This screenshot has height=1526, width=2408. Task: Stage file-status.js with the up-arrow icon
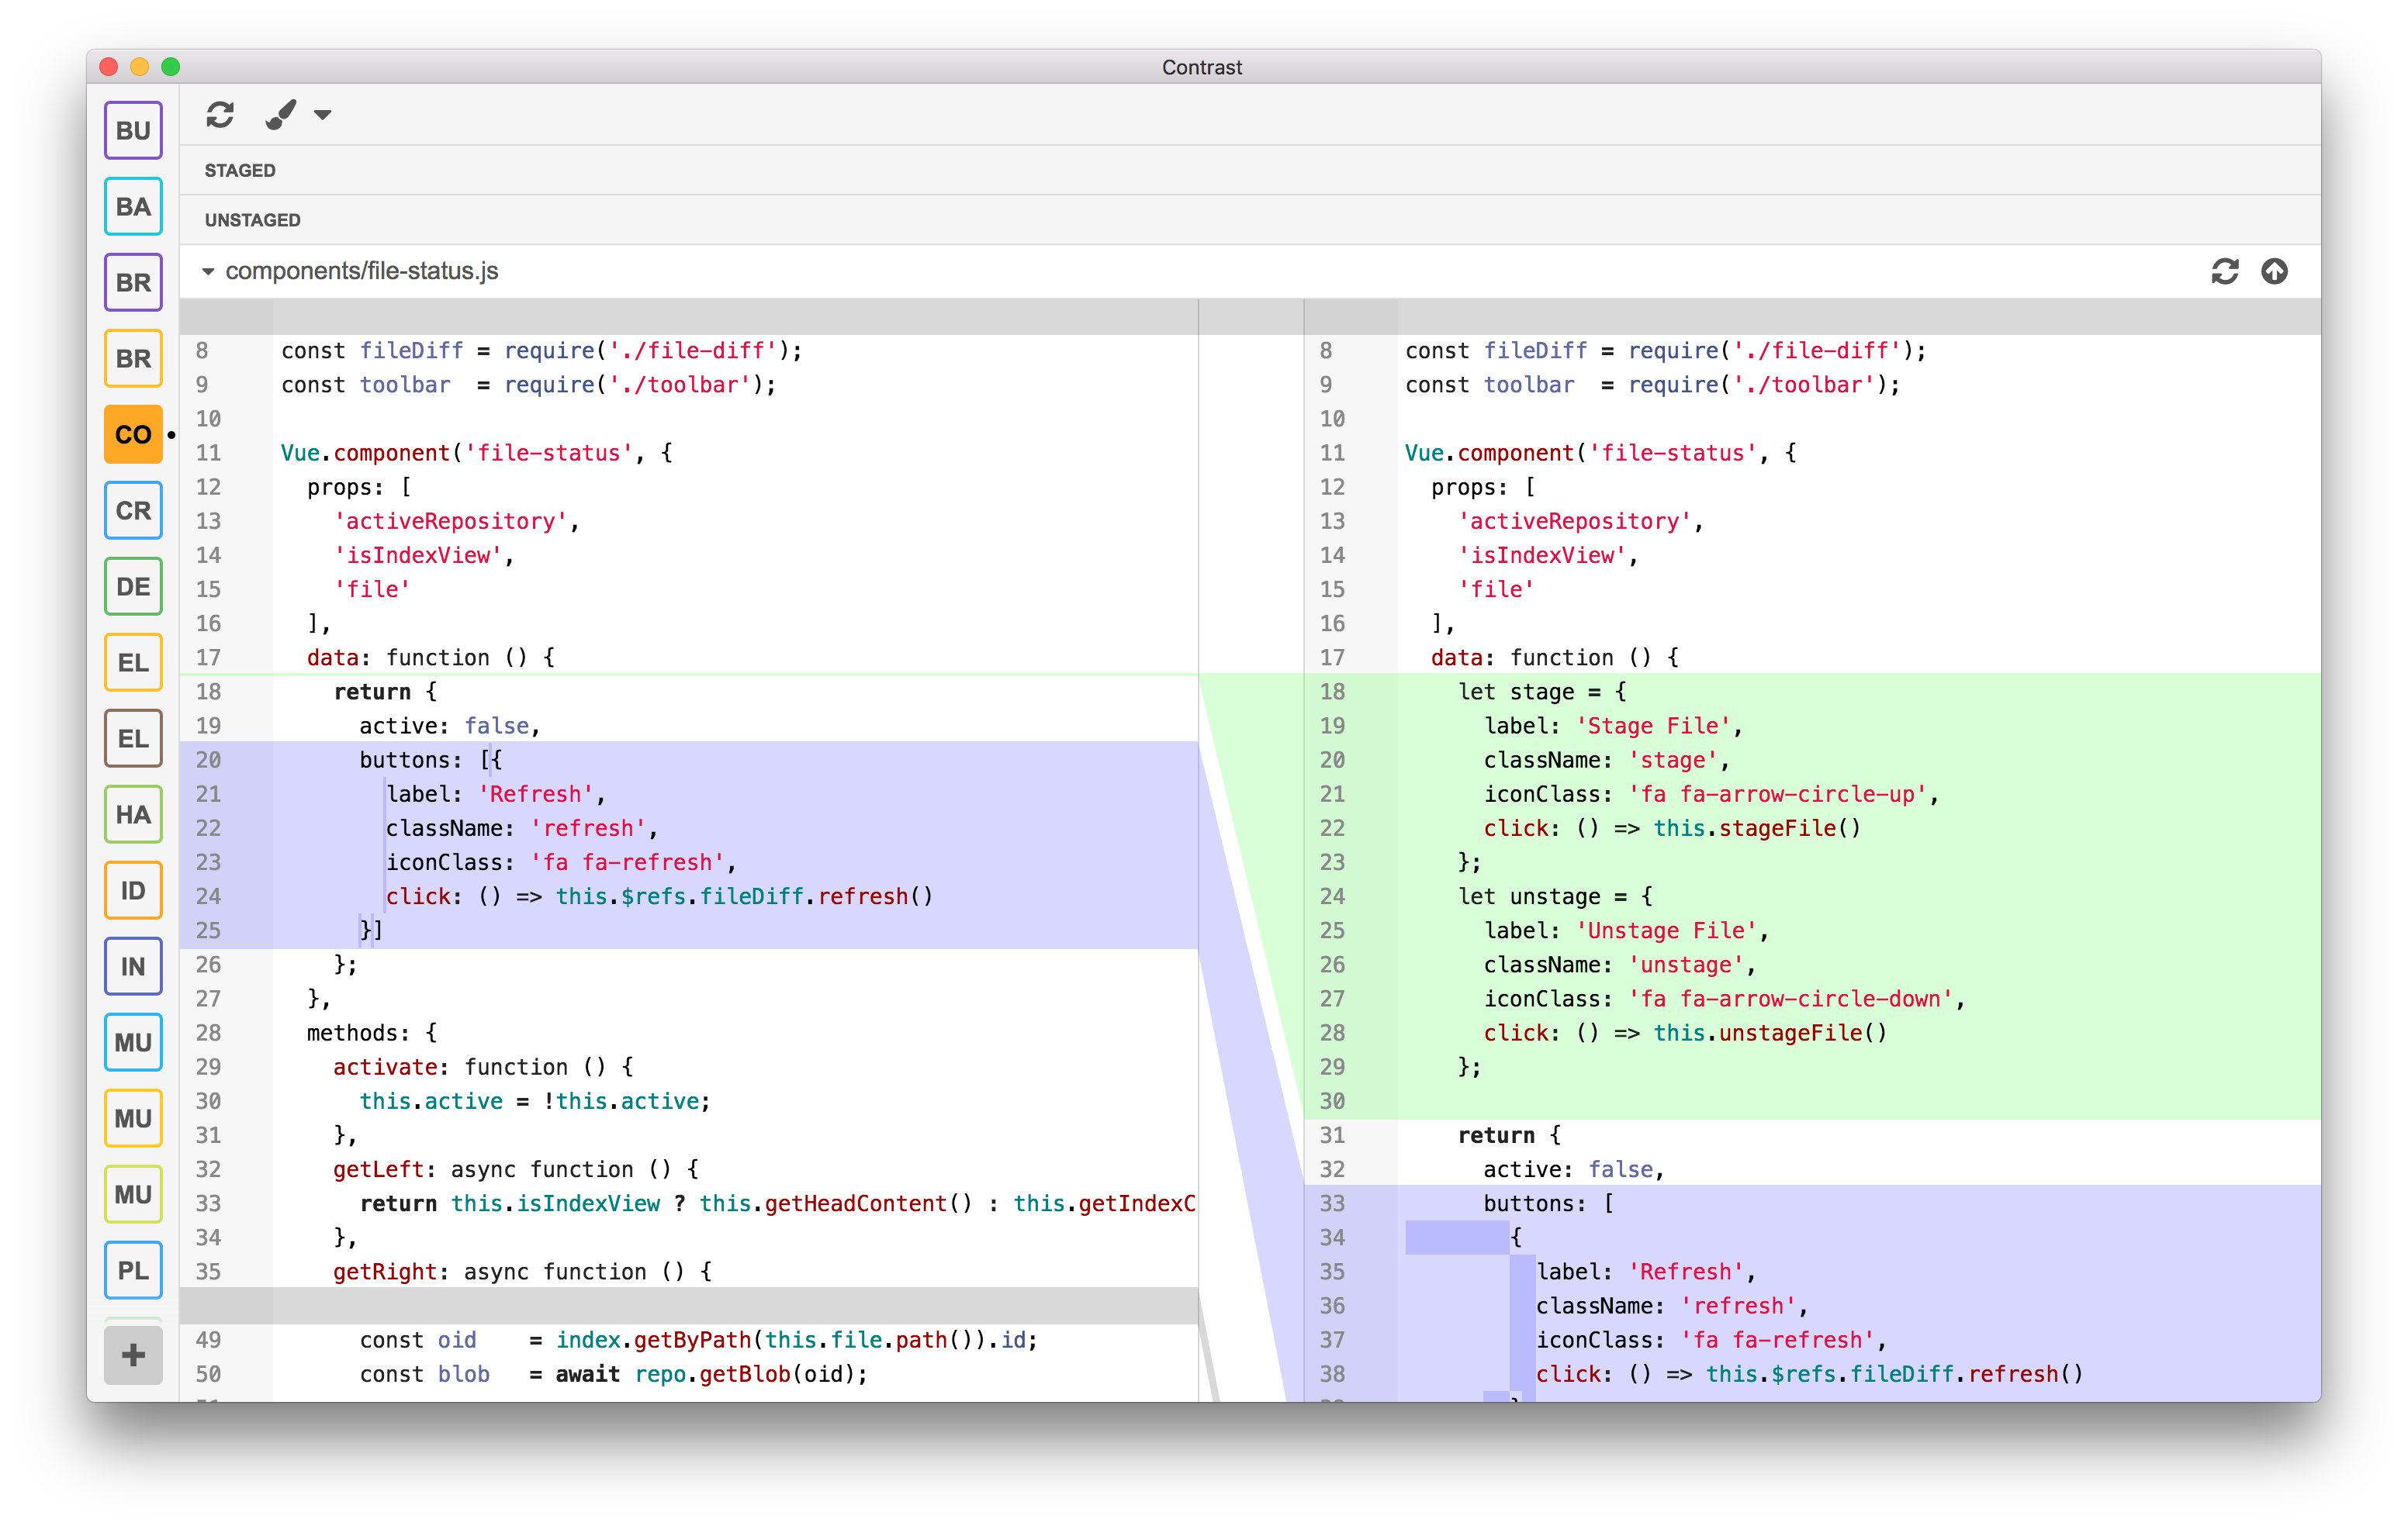(2275, 271)
